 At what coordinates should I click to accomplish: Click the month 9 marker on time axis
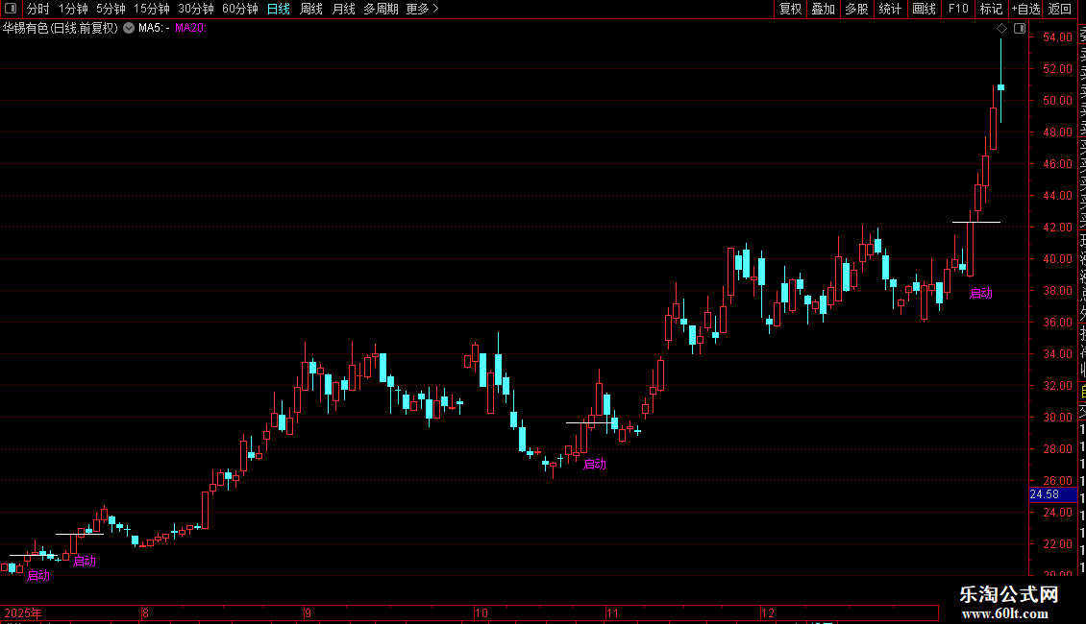pyautogui.click(x=308, y=612)
